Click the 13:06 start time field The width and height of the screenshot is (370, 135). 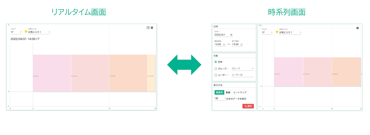click(220, 44)
